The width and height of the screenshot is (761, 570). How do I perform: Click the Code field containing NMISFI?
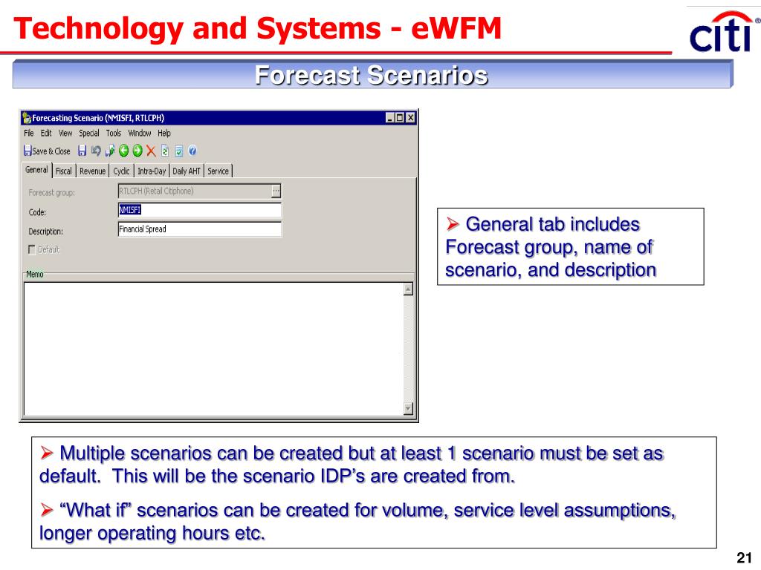[x=199, y=210]
